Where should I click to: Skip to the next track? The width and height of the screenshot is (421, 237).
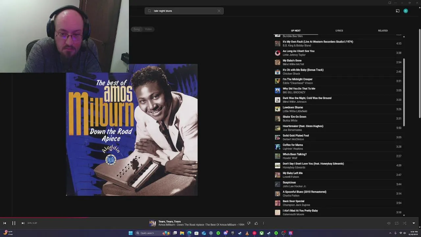point(23,223)
